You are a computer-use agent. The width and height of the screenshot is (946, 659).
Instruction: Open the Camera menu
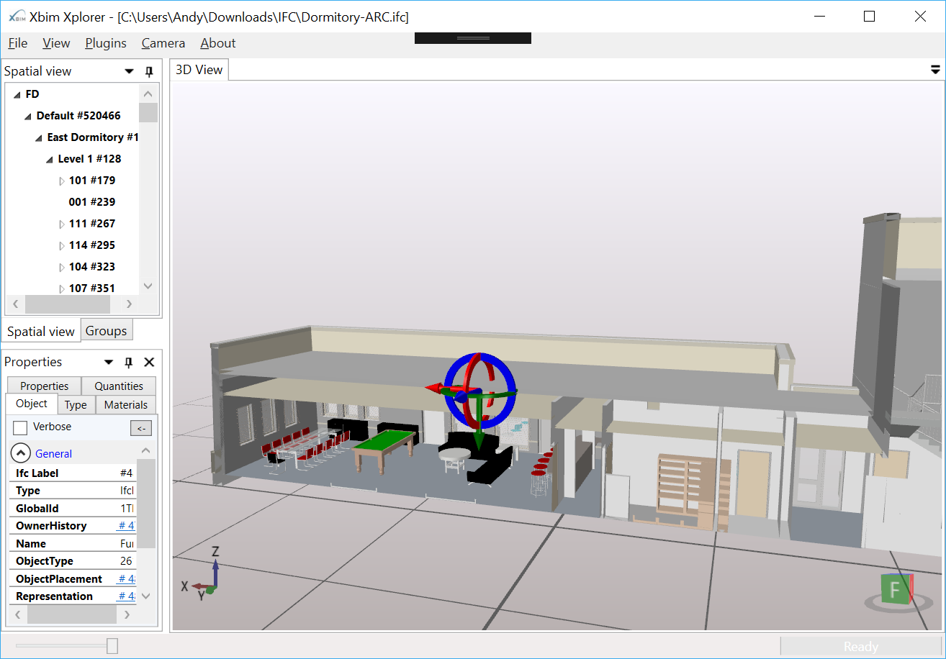(x=163, y=43)
